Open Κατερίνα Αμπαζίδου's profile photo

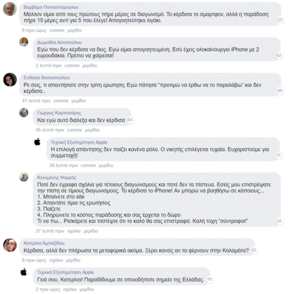pos(10,245)
